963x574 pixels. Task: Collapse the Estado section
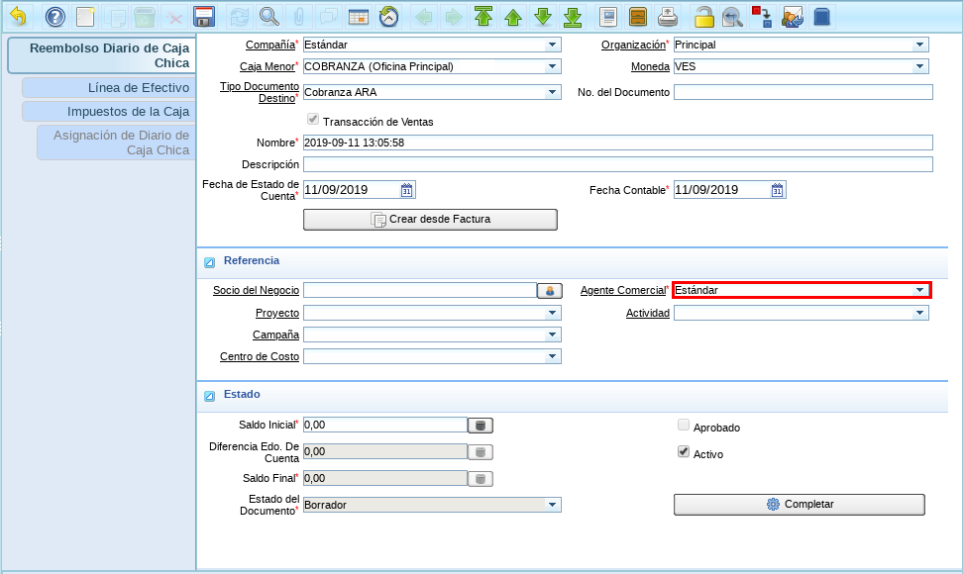(x=209, y=396)
